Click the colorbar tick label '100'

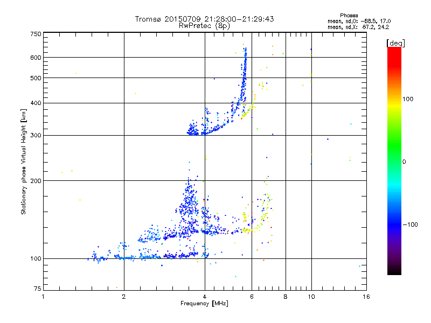[x=408, y=99]
